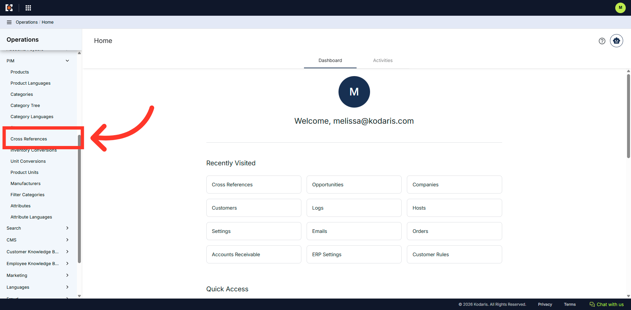Click the main page scrollbar thumb

pyautogui.click(x=628, y=116)
